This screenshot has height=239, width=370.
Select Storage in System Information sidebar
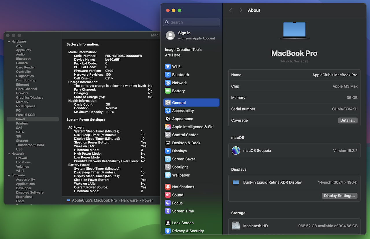[x=22, y=141]
